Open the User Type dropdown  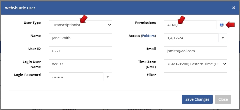pyautogui.click(x=81, y=25)
